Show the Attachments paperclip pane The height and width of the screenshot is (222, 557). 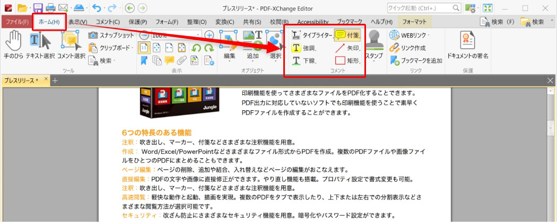tap(182, 60)
